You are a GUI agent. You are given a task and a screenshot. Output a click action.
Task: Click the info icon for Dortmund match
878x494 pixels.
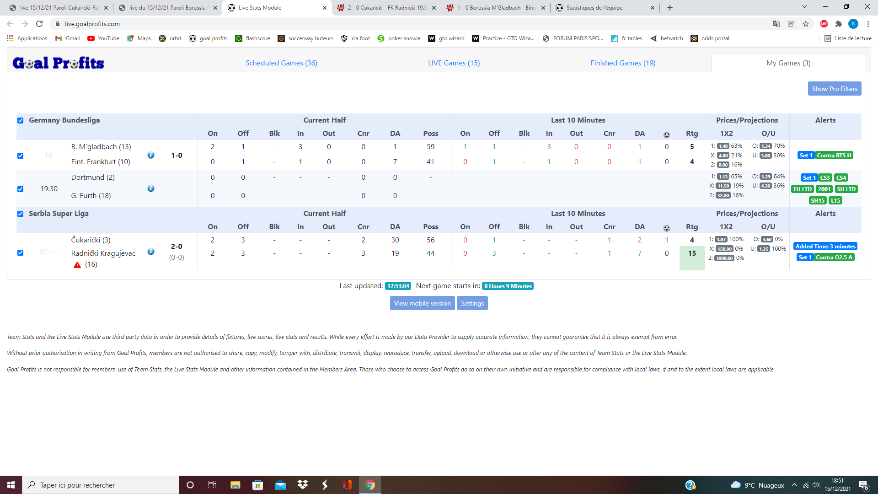pos(151,188)
